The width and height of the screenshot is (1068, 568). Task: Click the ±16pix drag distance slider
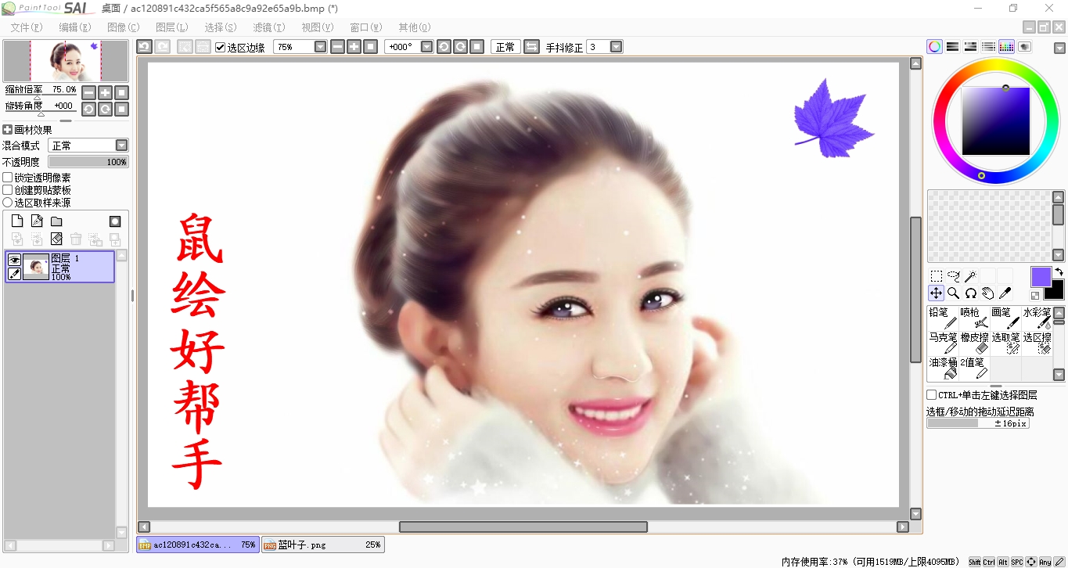[978, 423]
